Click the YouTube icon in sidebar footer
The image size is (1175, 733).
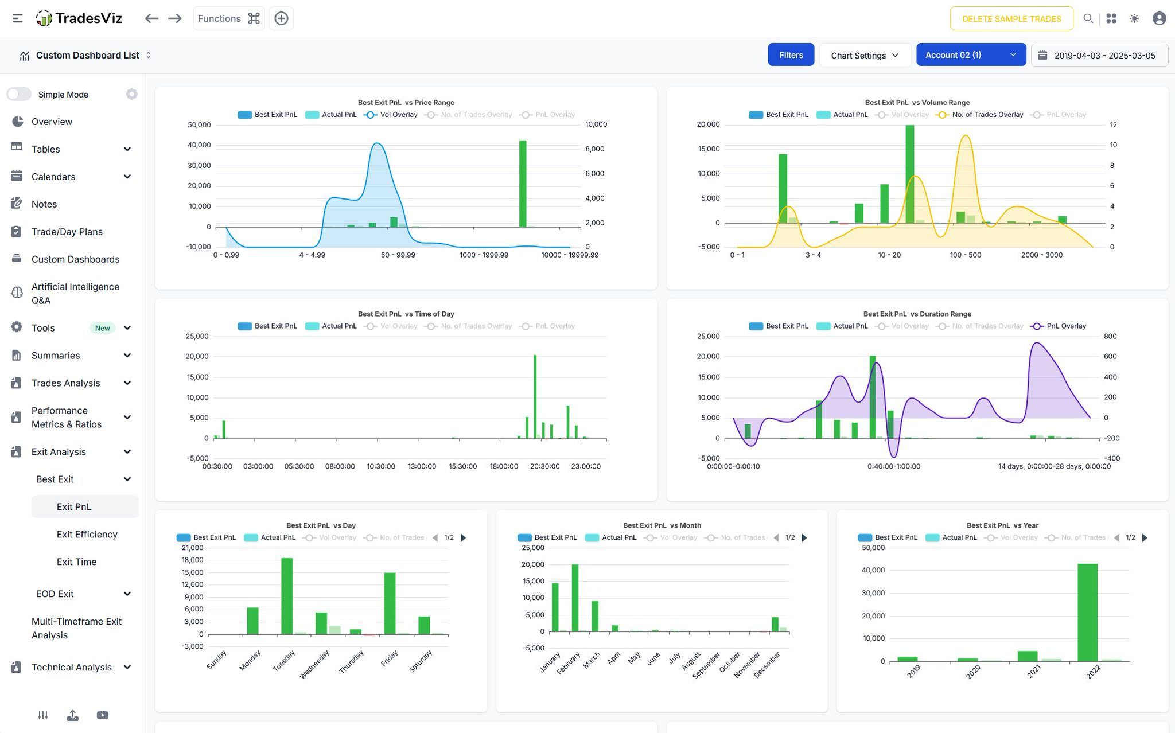click(103, 715)
